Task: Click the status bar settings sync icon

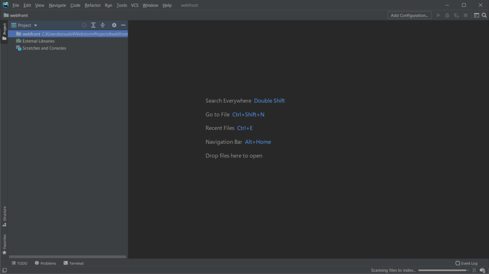Action: (x=482, y=271)
